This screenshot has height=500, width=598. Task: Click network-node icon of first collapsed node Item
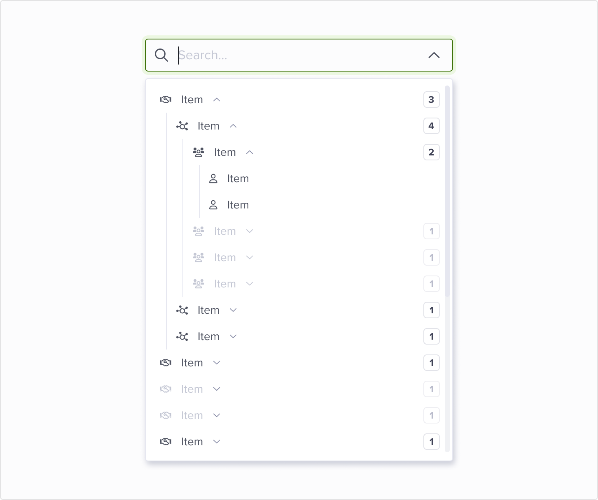[x=182, y=310]
